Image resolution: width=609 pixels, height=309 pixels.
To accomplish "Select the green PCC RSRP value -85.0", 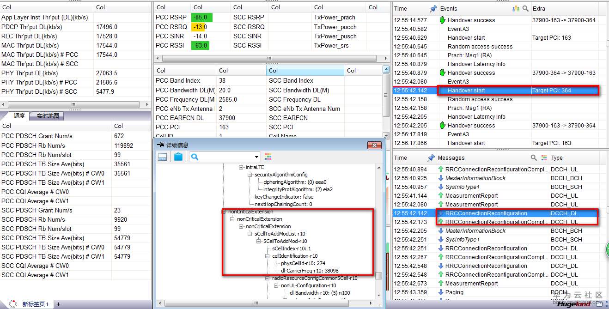I will pos(201,18).
